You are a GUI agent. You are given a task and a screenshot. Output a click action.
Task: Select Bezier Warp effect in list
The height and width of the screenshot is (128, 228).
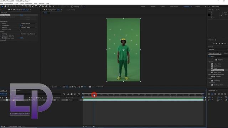coord(217,64)
